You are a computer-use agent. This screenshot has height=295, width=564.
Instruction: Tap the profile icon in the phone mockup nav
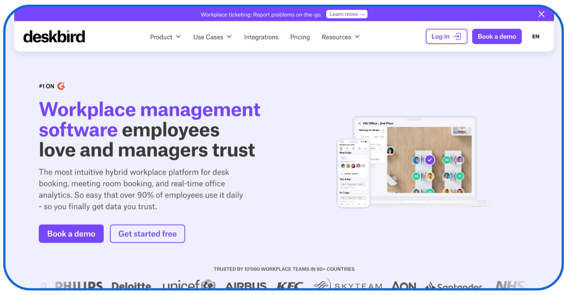(364, 204)
